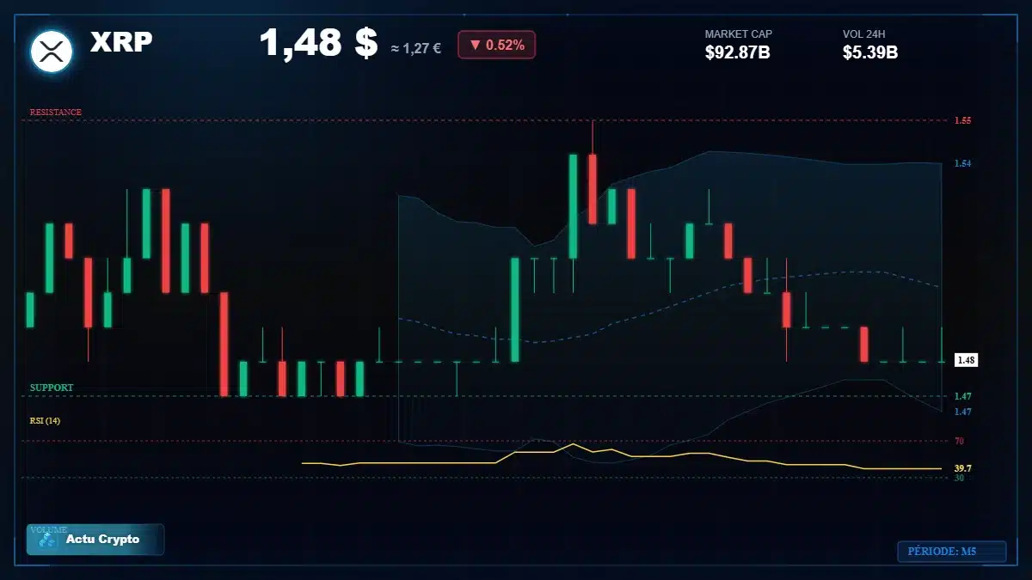Click the MARKET CAP label
The height and width of the screenshot is (580, 1032).
click(739, 34)
